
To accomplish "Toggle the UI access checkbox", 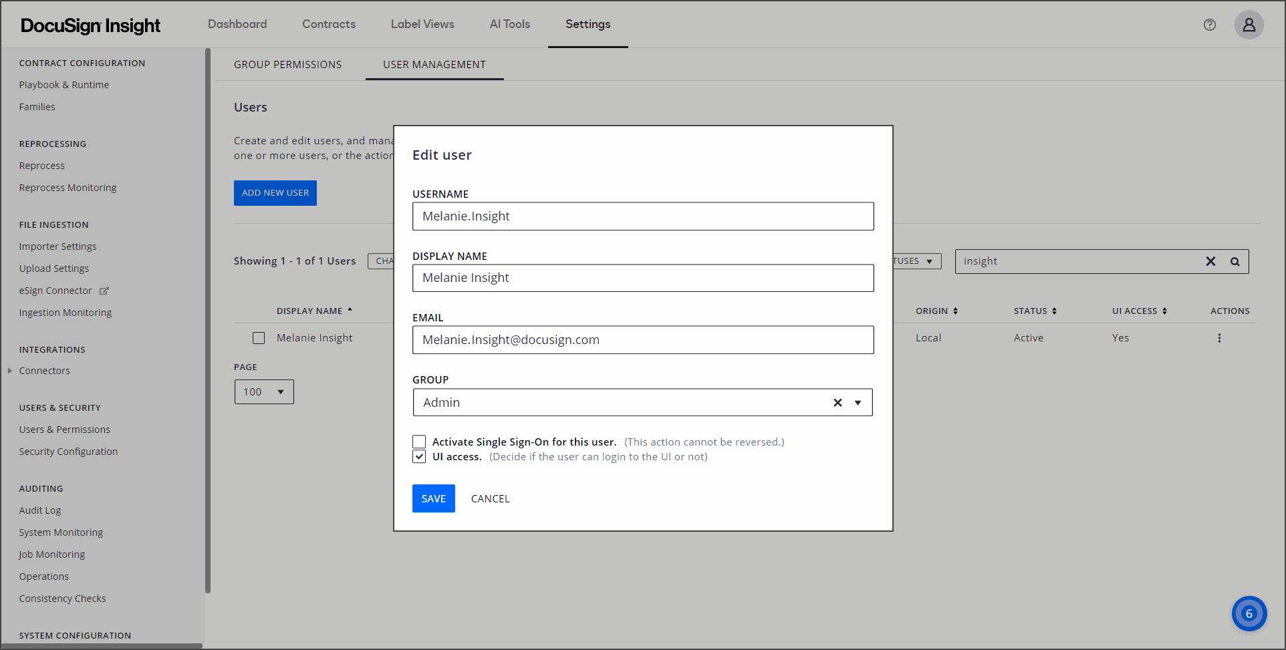I will click(x=419, y=456).
